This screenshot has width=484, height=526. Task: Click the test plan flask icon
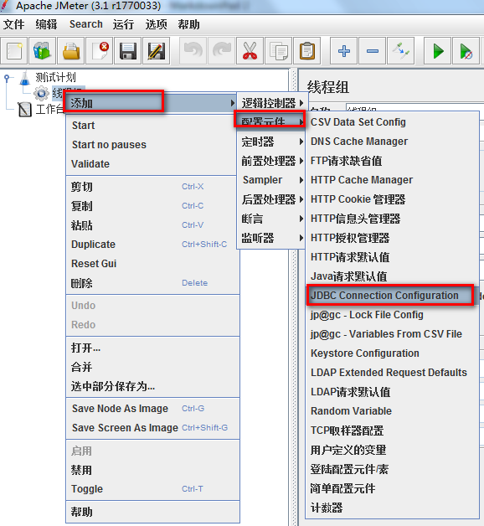24,78
